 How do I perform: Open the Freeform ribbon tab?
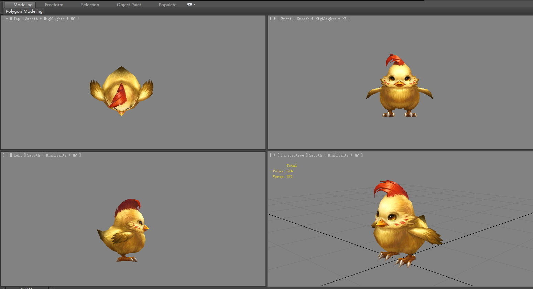click(54, 4)
